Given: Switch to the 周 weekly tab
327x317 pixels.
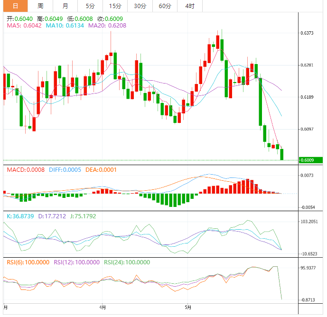Looking at the screenshot, I should click(40, 6).
